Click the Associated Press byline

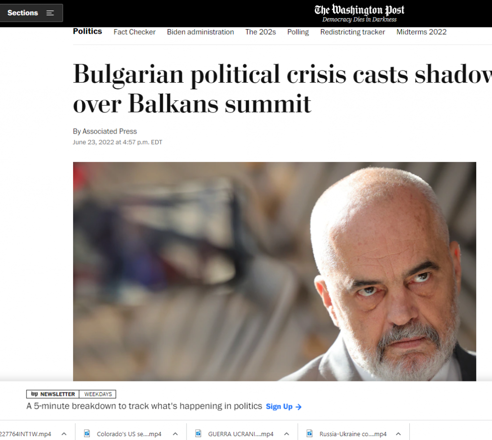110,131
